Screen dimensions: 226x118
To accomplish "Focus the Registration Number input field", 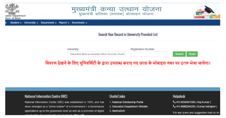I will click(149, 54).
